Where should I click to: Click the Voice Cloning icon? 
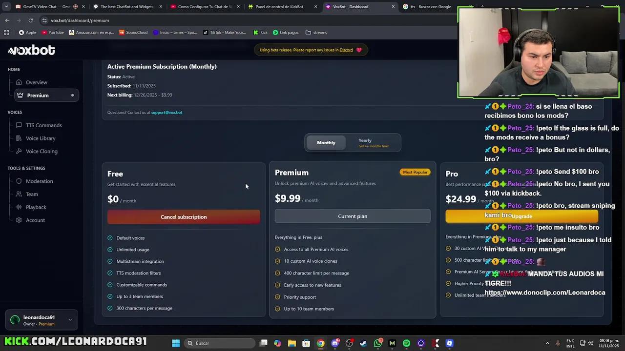tap(19, 151)
